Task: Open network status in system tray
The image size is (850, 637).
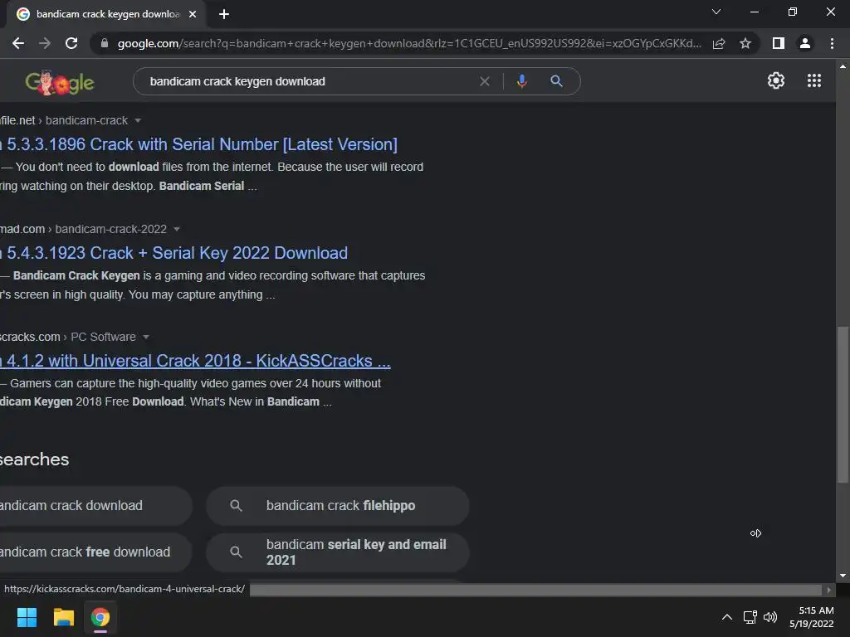Action: pos(750,617)
